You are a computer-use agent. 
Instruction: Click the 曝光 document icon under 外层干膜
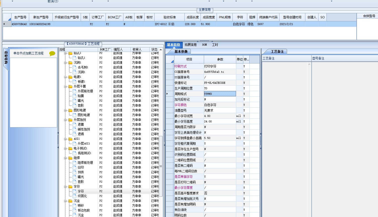tap(74, 101)
